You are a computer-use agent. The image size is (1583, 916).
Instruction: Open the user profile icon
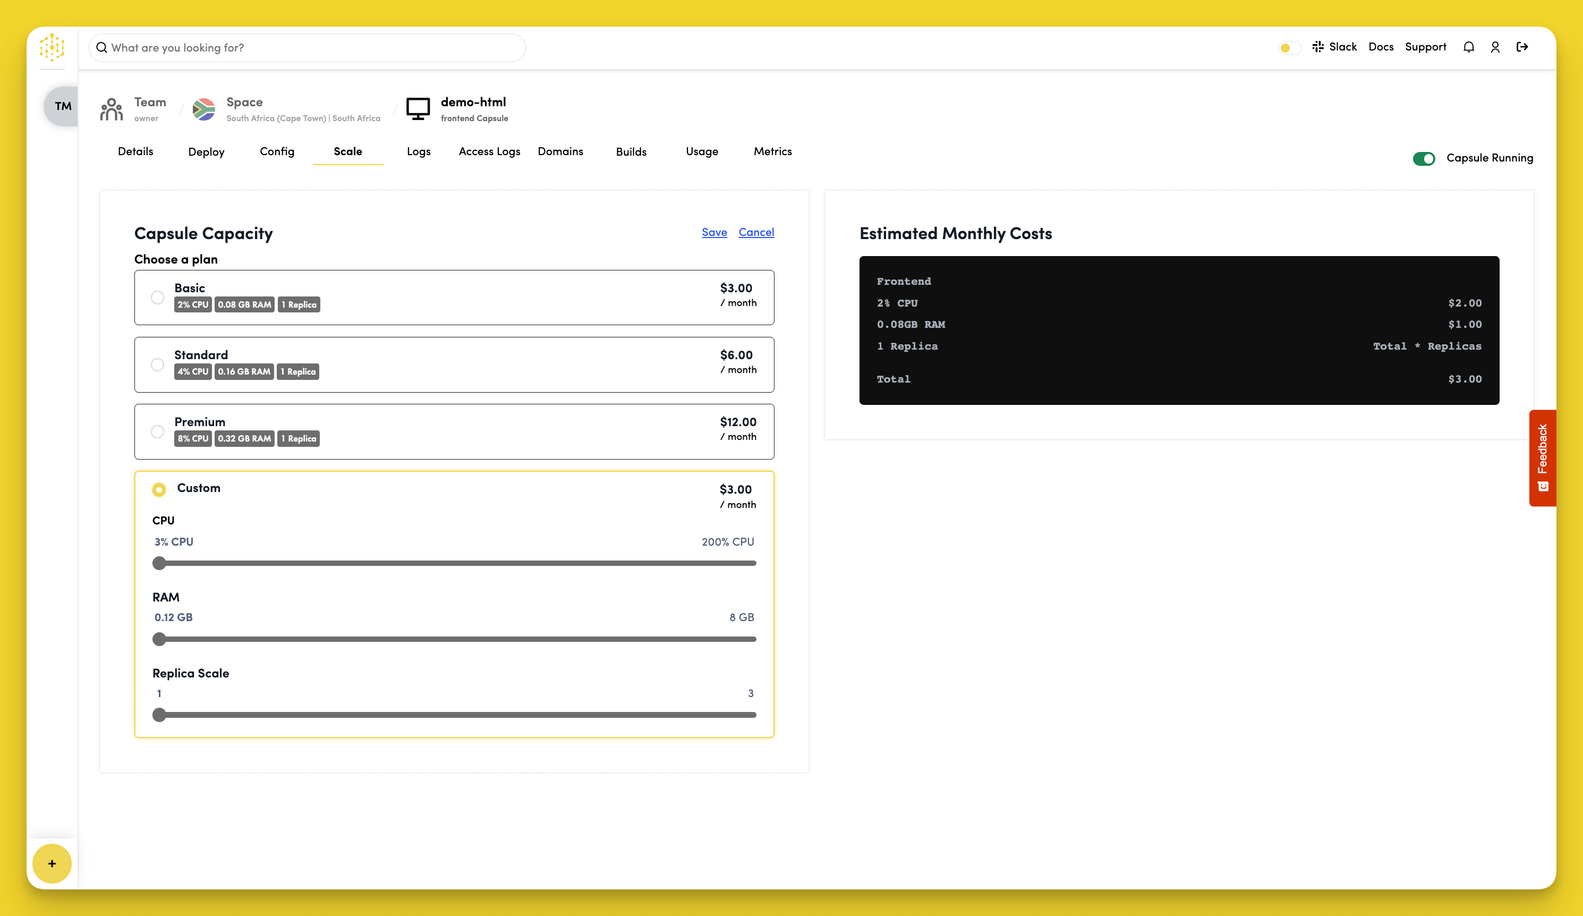pos(1495,47)
